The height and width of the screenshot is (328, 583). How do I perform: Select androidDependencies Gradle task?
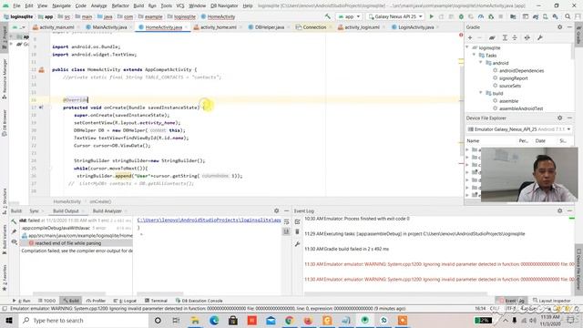click(x=521, y=70)
